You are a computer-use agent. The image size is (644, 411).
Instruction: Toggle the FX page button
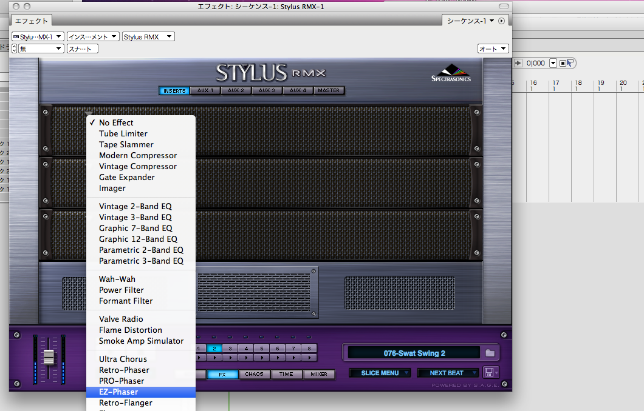(222, 374)
